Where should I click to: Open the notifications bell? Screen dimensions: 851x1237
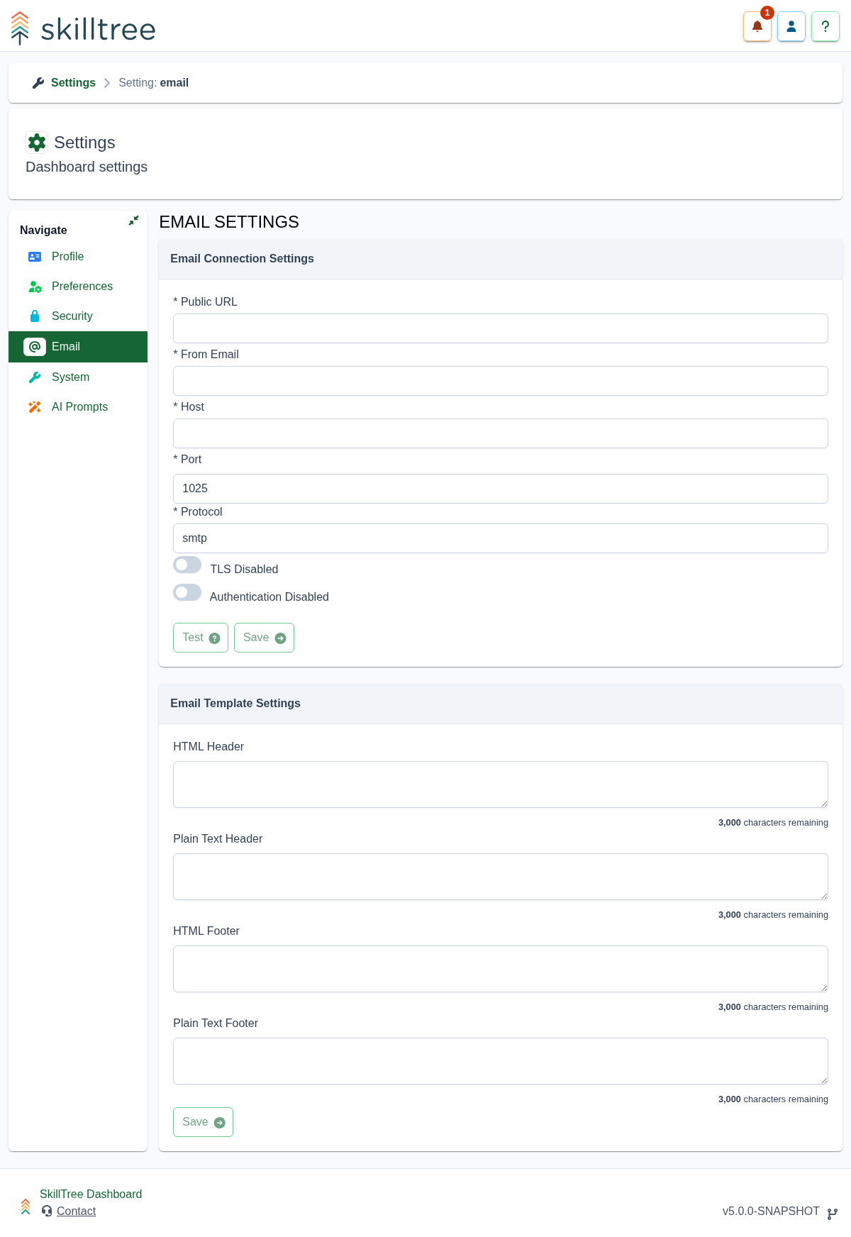[x=757, y=27]
